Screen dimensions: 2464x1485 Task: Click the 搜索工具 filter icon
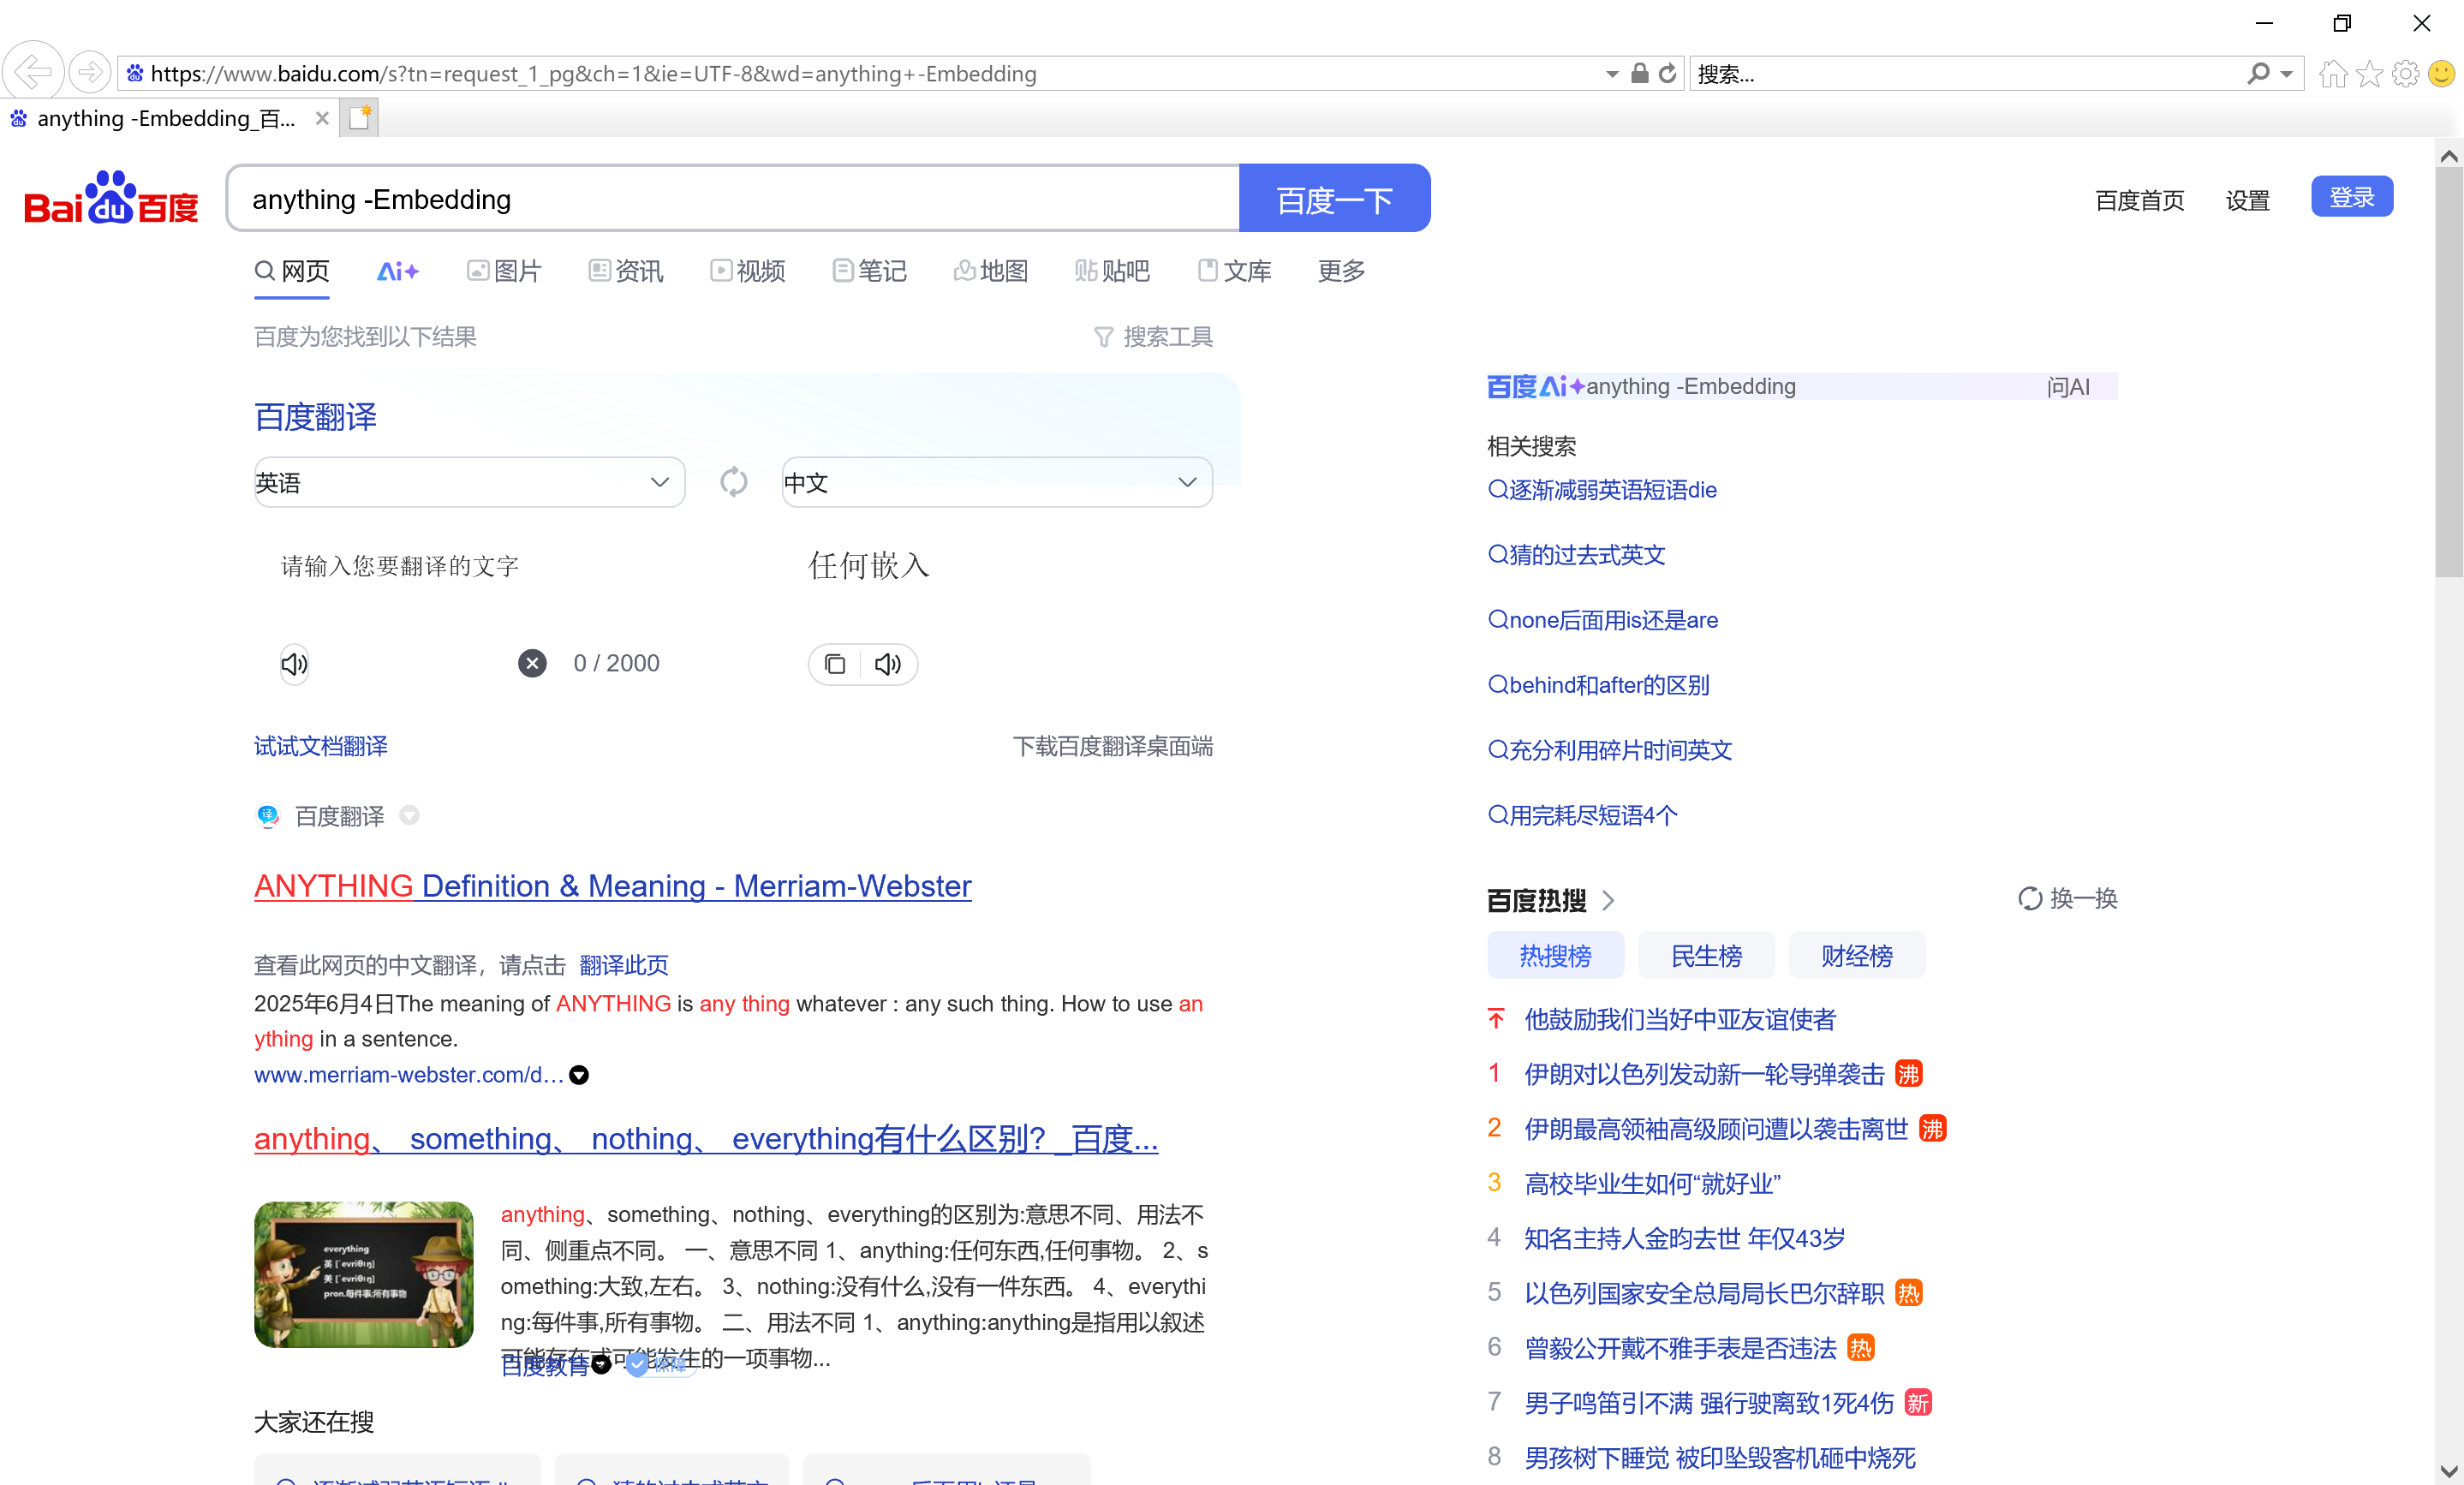point(1103,337)
